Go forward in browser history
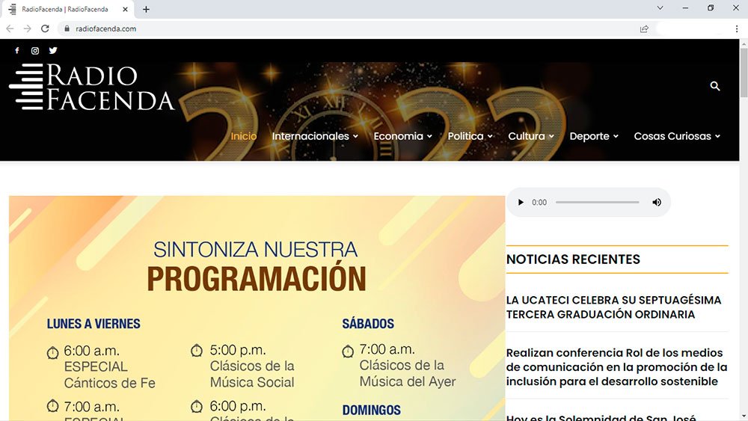Viewport: 748px width, 421px height. click(x=27, y=28)
